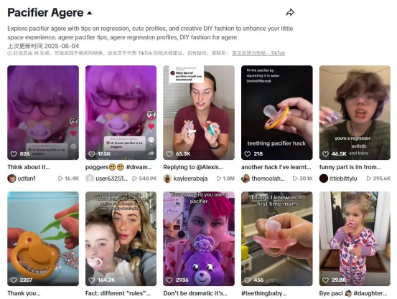Viewport: 397px width, 299px height.
Task: Collapse the Pacifier Agere title caret
Action: click(89, 13)
